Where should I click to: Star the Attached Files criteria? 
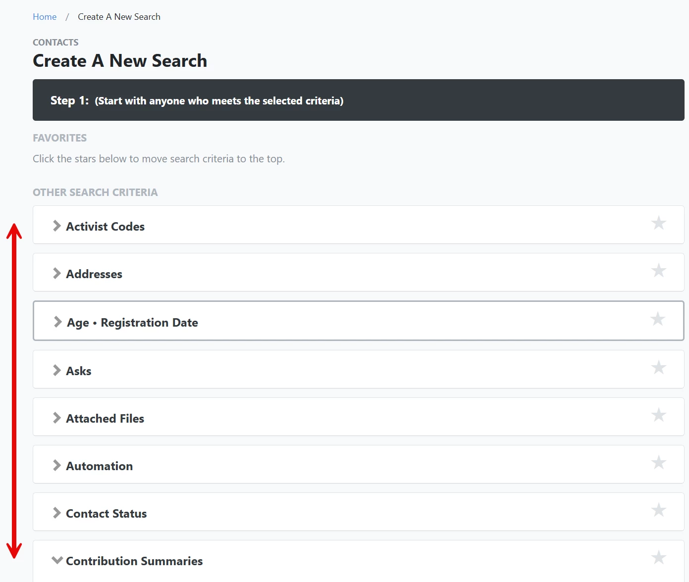coord(658,415)
